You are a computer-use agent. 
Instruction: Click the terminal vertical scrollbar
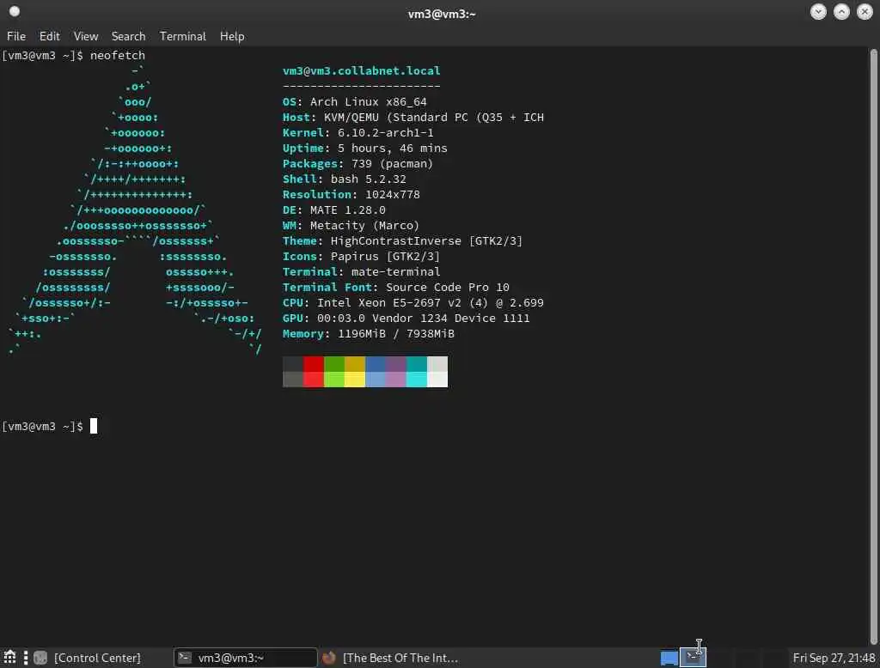pyautogui.click(x=873, y=346)
